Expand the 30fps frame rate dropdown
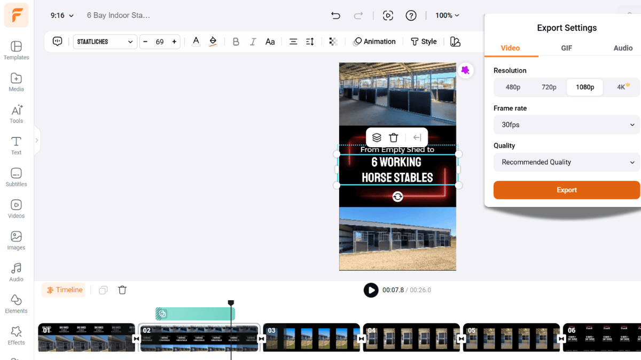The height and width of the screenshot is (360, 641). click(x=567, y=125)
